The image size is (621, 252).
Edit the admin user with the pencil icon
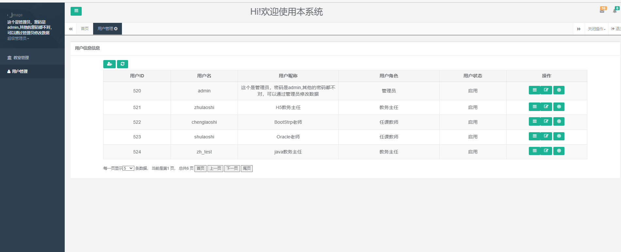(546, 90)
